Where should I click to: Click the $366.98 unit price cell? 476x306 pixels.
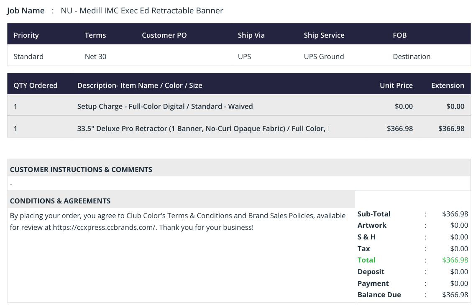pyautogui.click(x=399, y=129)
